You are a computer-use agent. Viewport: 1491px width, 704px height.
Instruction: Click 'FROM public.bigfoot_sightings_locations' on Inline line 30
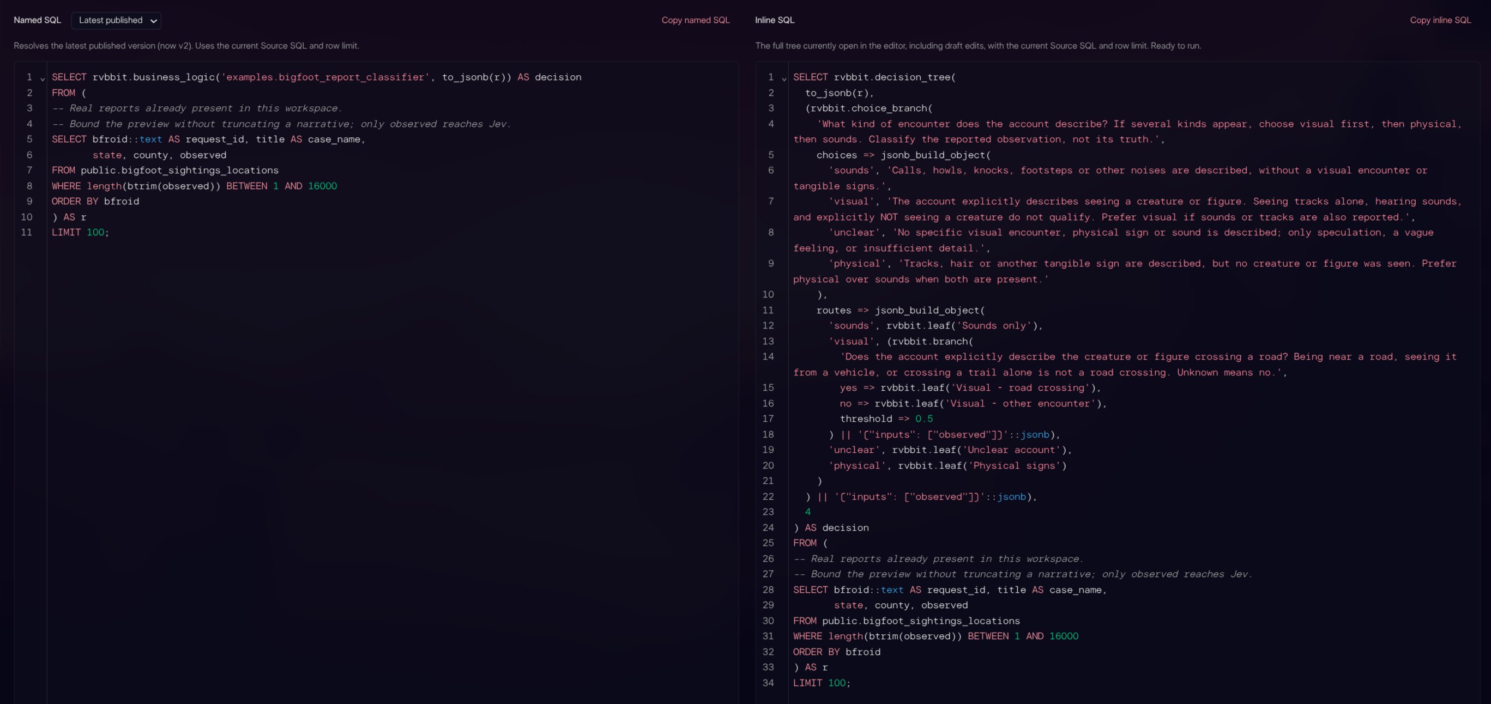click(907, 621)
